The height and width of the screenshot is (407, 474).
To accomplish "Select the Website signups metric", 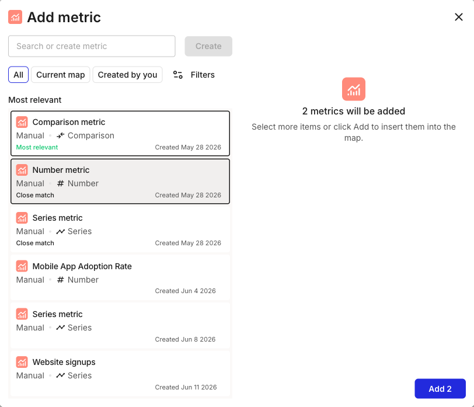I will click(x=120, y=374).
